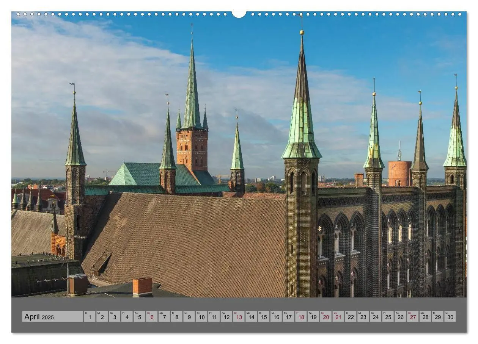The width and height of the screenshot is (478, 344).
Task: Select the red holiday date 21
Action: pyautogui.click(x=338, y=317)
